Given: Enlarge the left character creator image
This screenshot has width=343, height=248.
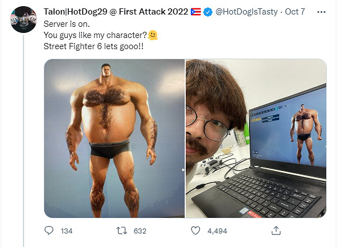Looking at the screenshot, I should tap(114, 138).
